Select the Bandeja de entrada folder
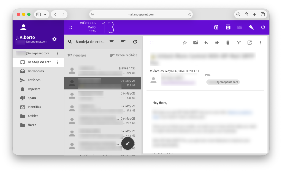Viewport: 282px width, 172px height. 38,62
